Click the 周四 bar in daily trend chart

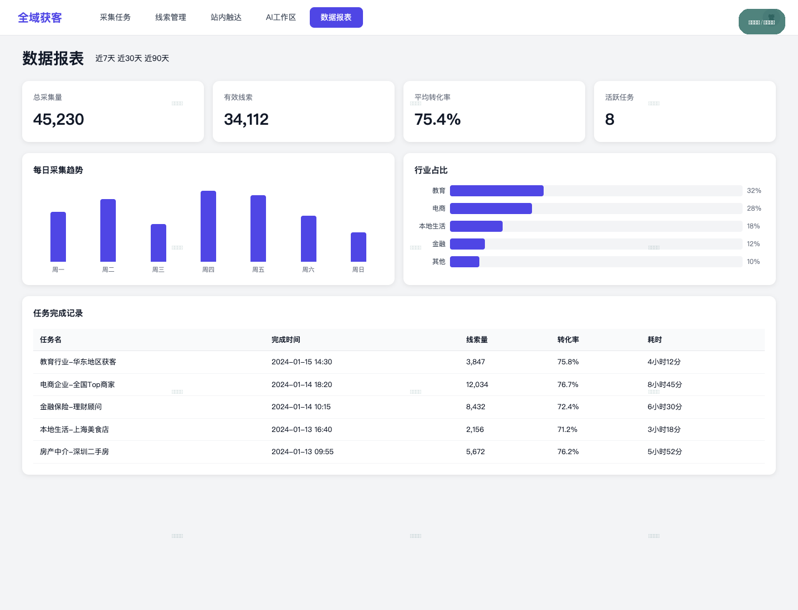point(208,226)
